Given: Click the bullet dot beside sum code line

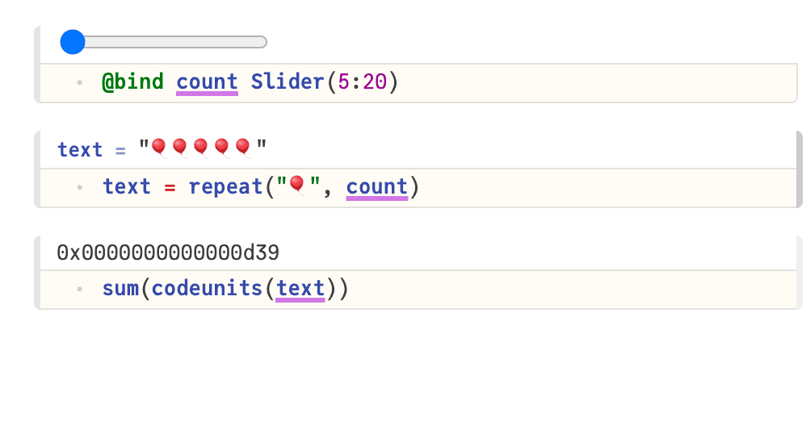Looking at the screenshot, I should point(80,289).
